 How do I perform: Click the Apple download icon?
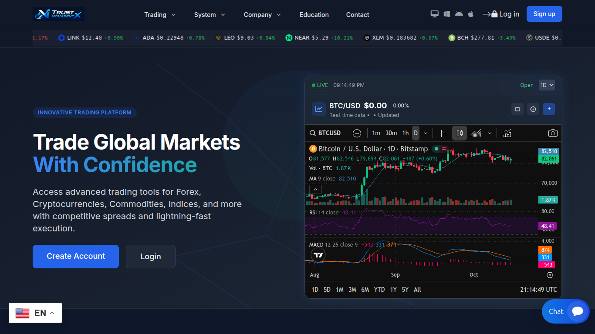point(470,14)
